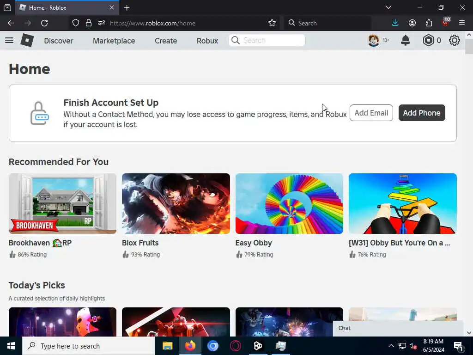The height and width of the screenshot is (355, 473).
Task: Focus the Firefox toolbar Search box
Action: click(x=327, y=23)
